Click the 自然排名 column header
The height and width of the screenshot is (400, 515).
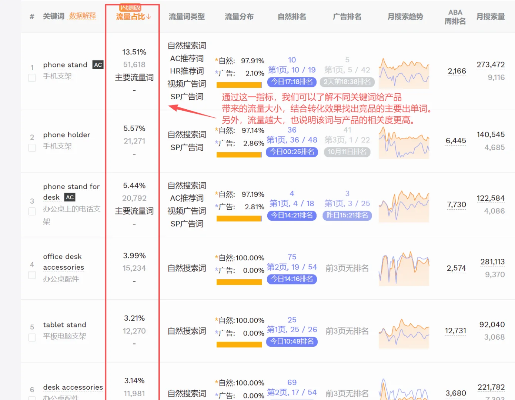(x=292, y=17)
